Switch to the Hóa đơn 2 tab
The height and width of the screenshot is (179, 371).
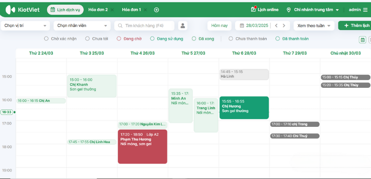[x=98, y=10]
